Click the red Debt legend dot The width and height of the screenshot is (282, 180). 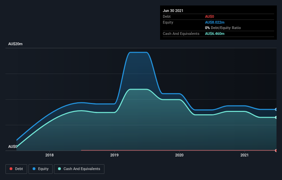coord(11,169)
